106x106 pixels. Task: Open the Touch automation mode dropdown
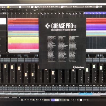pyautogui.click(x=24, y=7)
